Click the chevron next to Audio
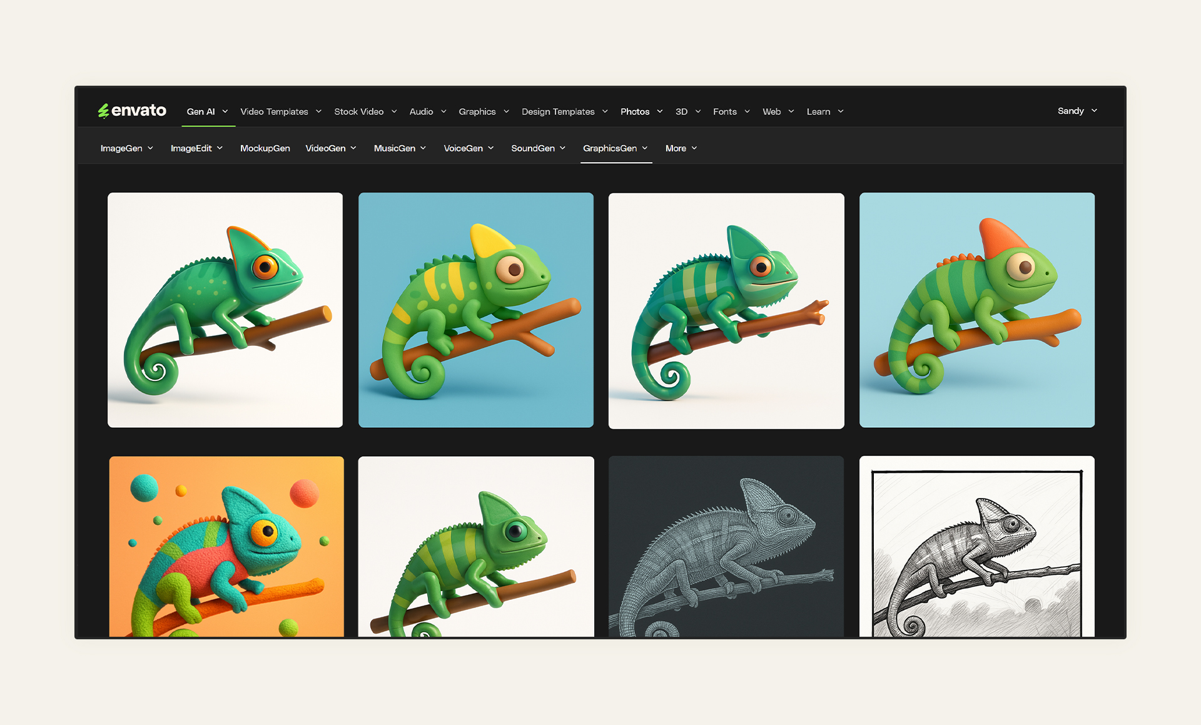Screen dimensions: 1201x725 (x=443, y=111)
